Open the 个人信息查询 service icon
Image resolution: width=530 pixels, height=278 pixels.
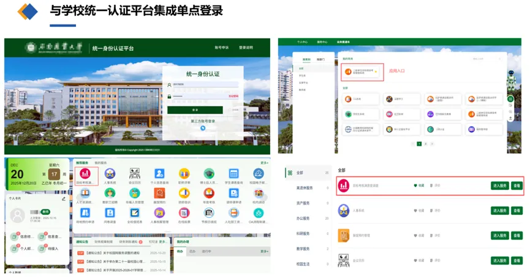click(x=159, y=174)
